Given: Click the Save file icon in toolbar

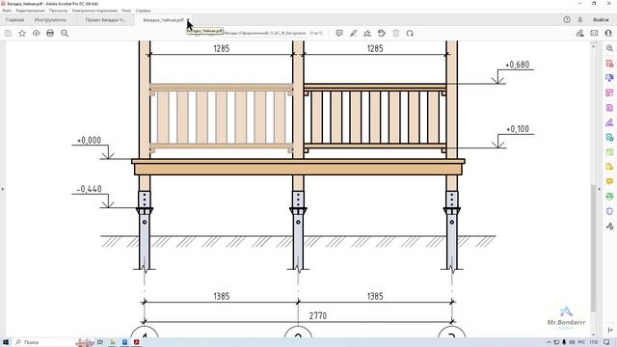Looking at the screenshot, I should [x=8, y=34].
